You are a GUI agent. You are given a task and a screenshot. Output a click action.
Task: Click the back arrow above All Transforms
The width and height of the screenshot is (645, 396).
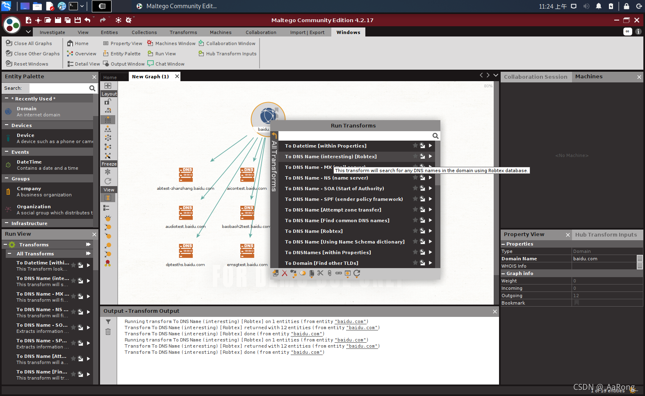pos(274,136)
